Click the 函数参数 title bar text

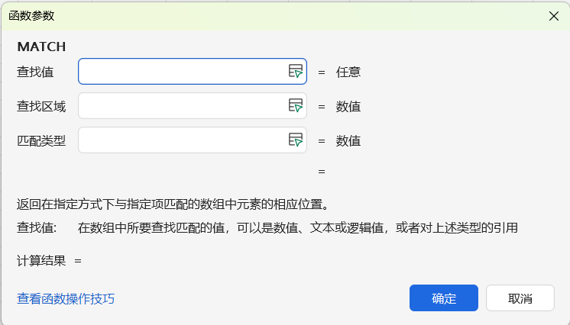(x=31, y=16)
